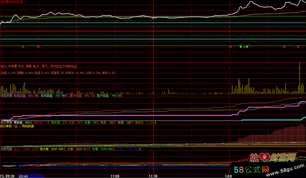Select the 成交单差 indicator name
The image size is (306, 178).
[6, 123]
